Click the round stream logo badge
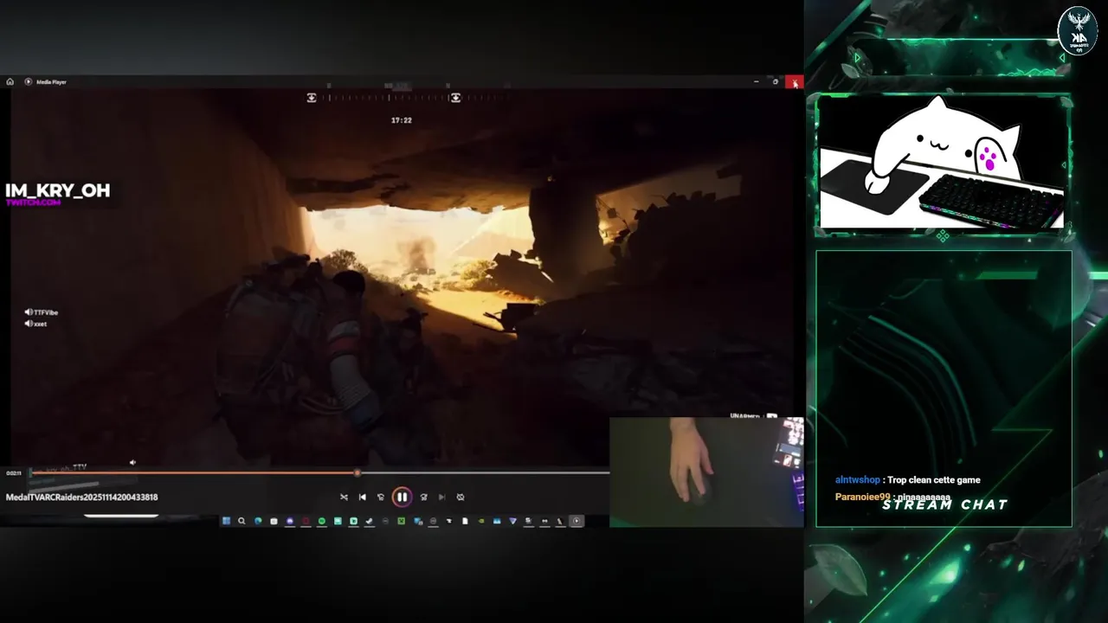The width and height of the screenshot is (1108, 623). (1078, 30)
